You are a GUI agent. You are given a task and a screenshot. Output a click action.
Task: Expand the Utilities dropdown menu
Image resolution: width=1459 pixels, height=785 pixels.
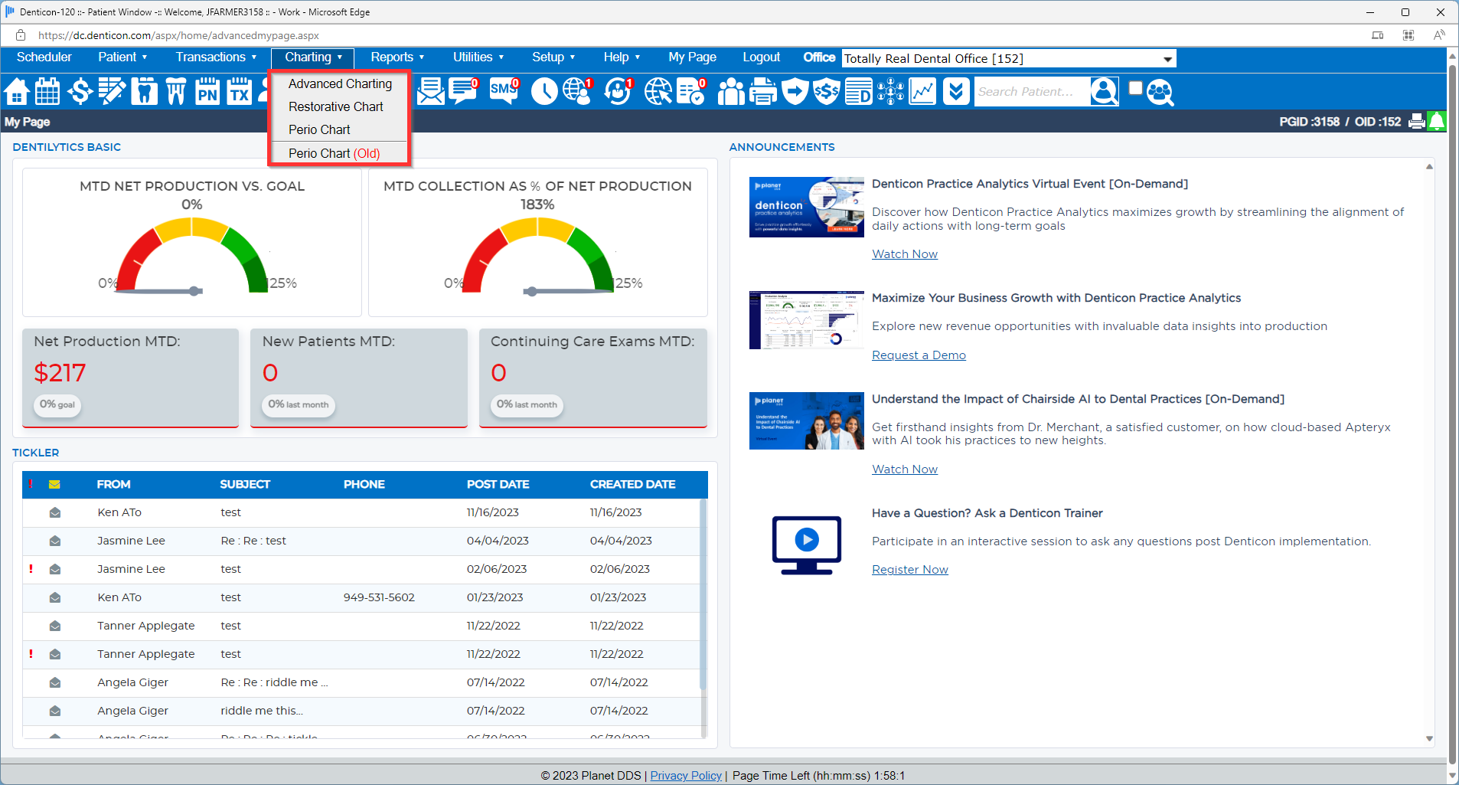pos(478,57)
